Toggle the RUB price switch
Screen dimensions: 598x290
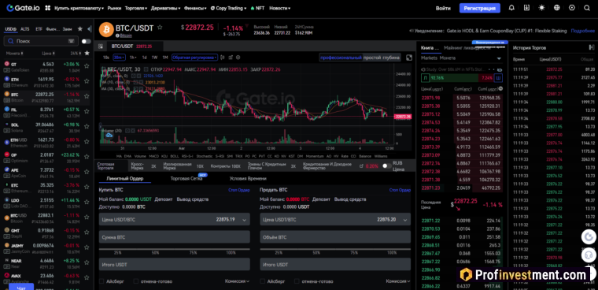[386, 165]
